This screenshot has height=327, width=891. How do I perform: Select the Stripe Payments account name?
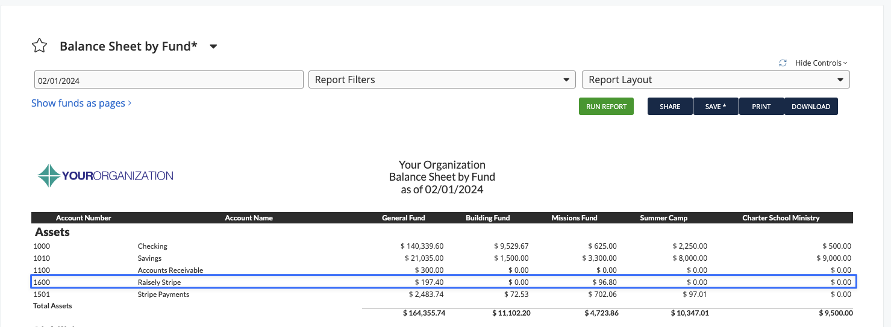pyautogui.click(x=163, y=294)
